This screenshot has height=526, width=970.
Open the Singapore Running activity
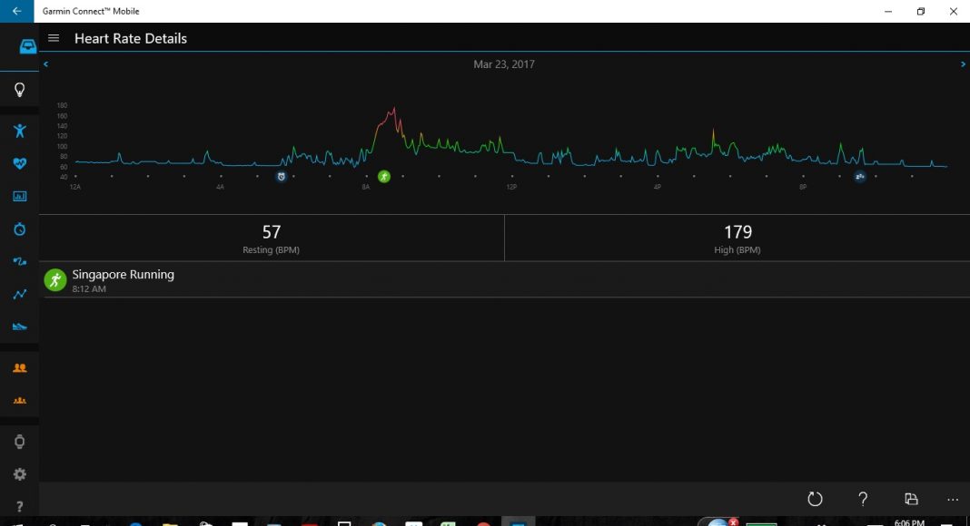pyautogui.click(x=504, y=279)
